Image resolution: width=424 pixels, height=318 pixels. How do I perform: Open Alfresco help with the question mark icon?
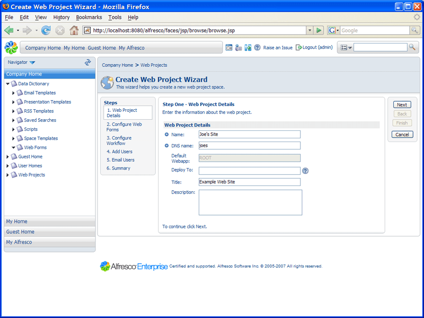(257, 47)
